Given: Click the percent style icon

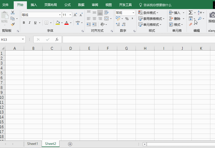Looking at the screenshot, I should [x=127, y=19].
